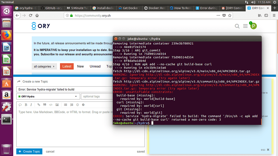Click the topic title field
The image size is (278, 156).
pos(65,90)
